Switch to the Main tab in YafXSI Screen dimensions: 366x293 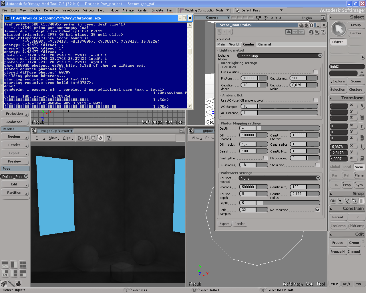(221, 44)
